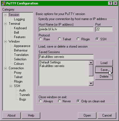Open the connection with Open button
Image resolution: width=119 pixels, height=121 pixels.
tap(87, 115)
